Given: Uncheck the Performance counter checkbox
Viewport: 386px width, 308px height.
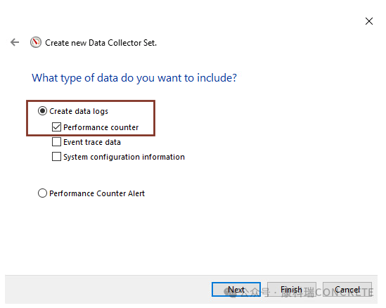Looking at the screenshot, I should pyautogui.click(x=56, y=127).
